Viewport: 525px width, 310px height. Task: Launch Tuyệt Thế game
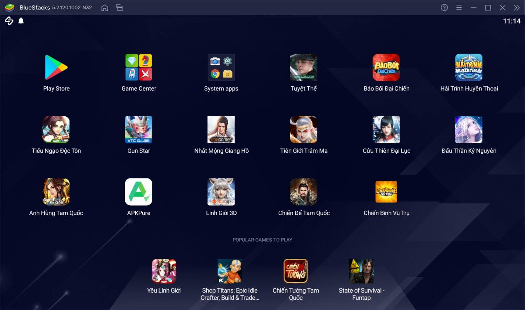click(x=304, y=67)
